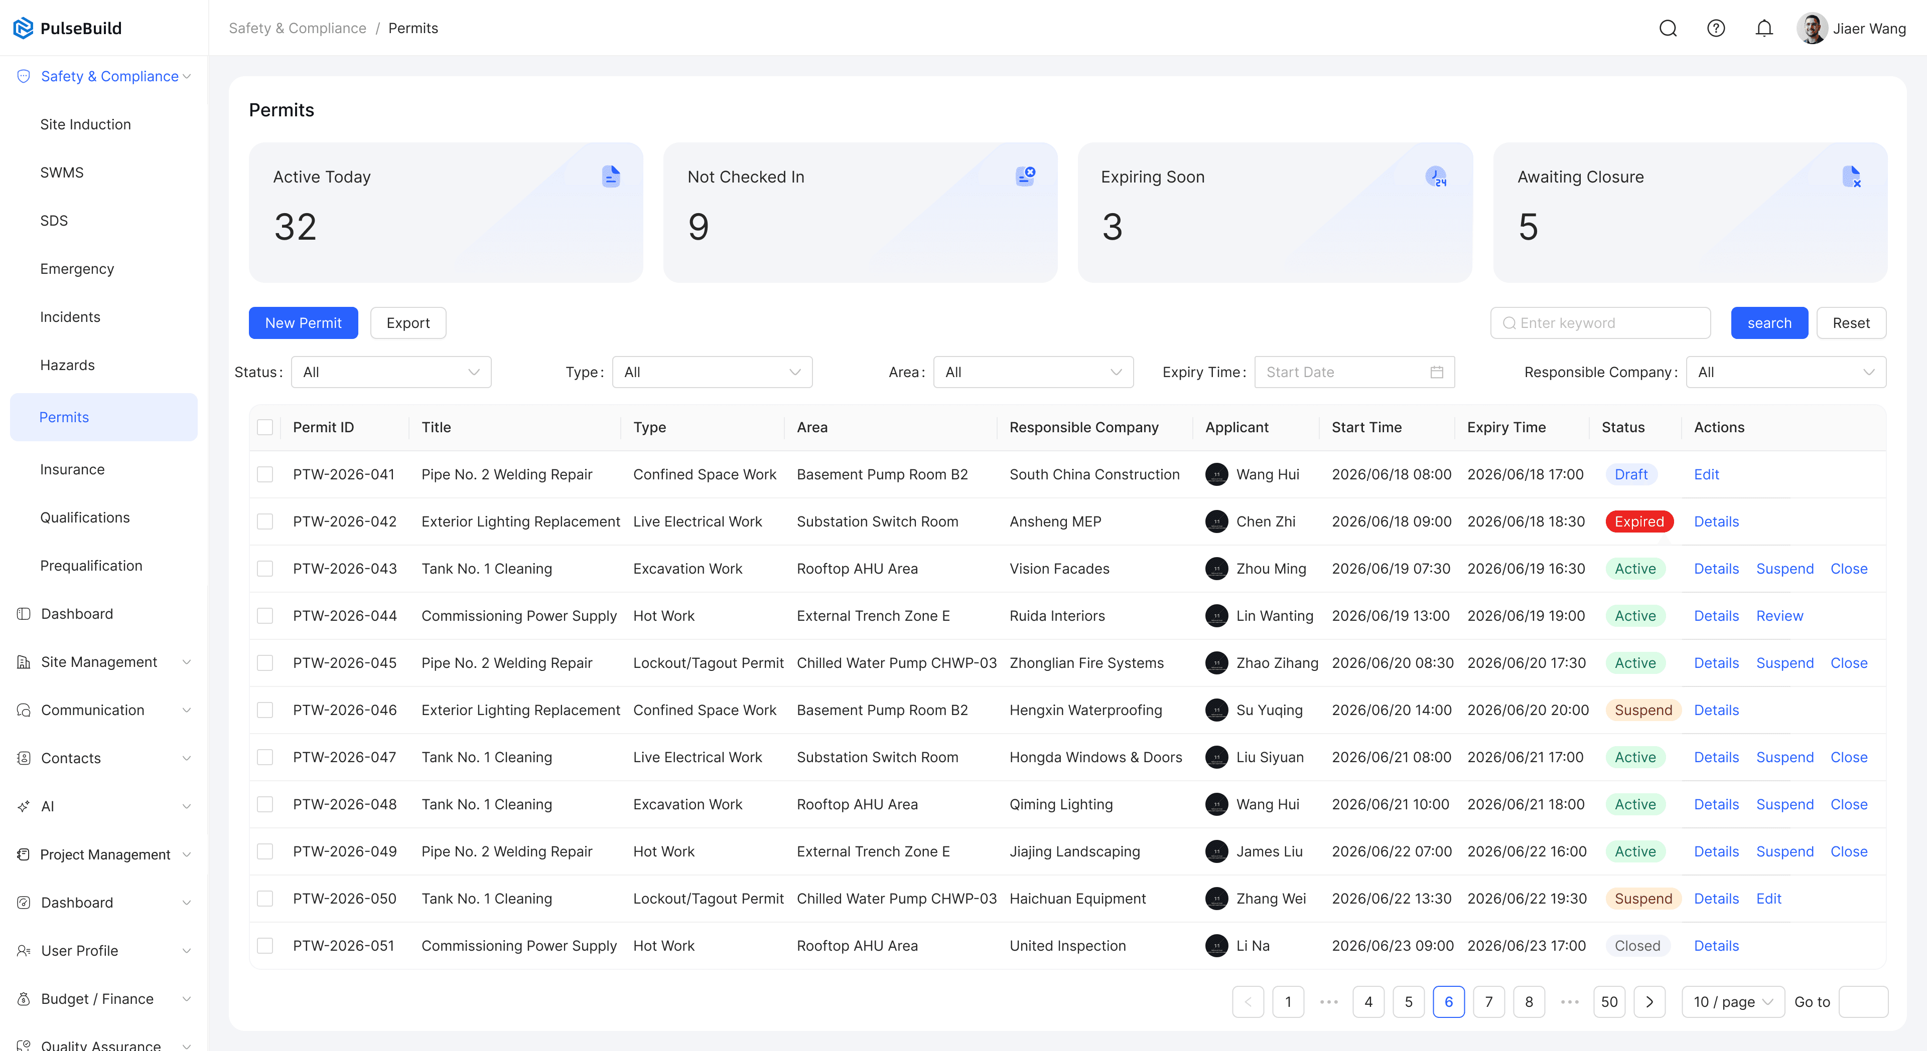
Task: Open the Type filter dropdown
Action: coord(712,372)
